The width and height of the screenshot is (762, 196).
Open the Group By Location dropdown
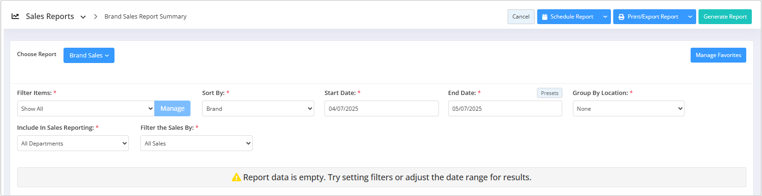pos(629,108)
